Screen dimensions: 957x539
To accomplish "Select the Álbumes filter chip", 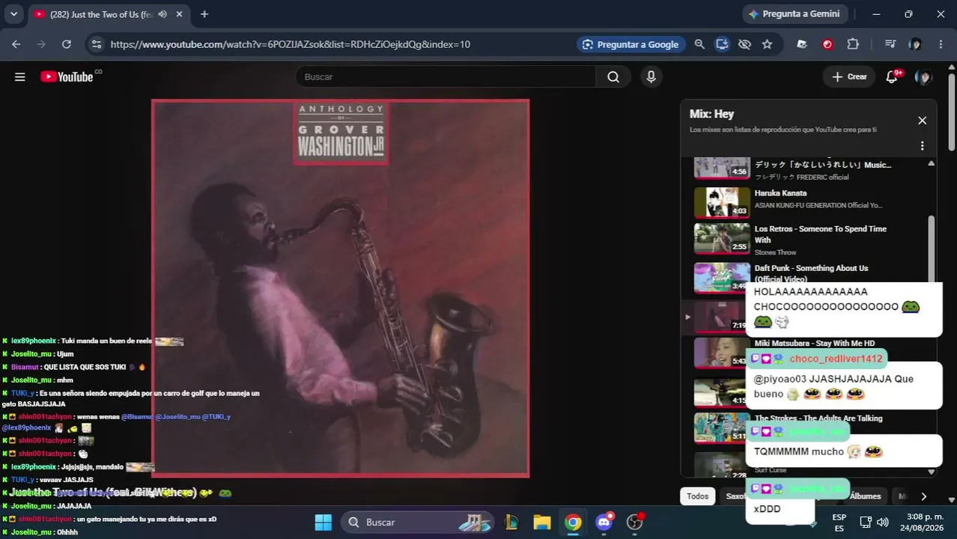I will pyautogui.click(x=865, y=496).
